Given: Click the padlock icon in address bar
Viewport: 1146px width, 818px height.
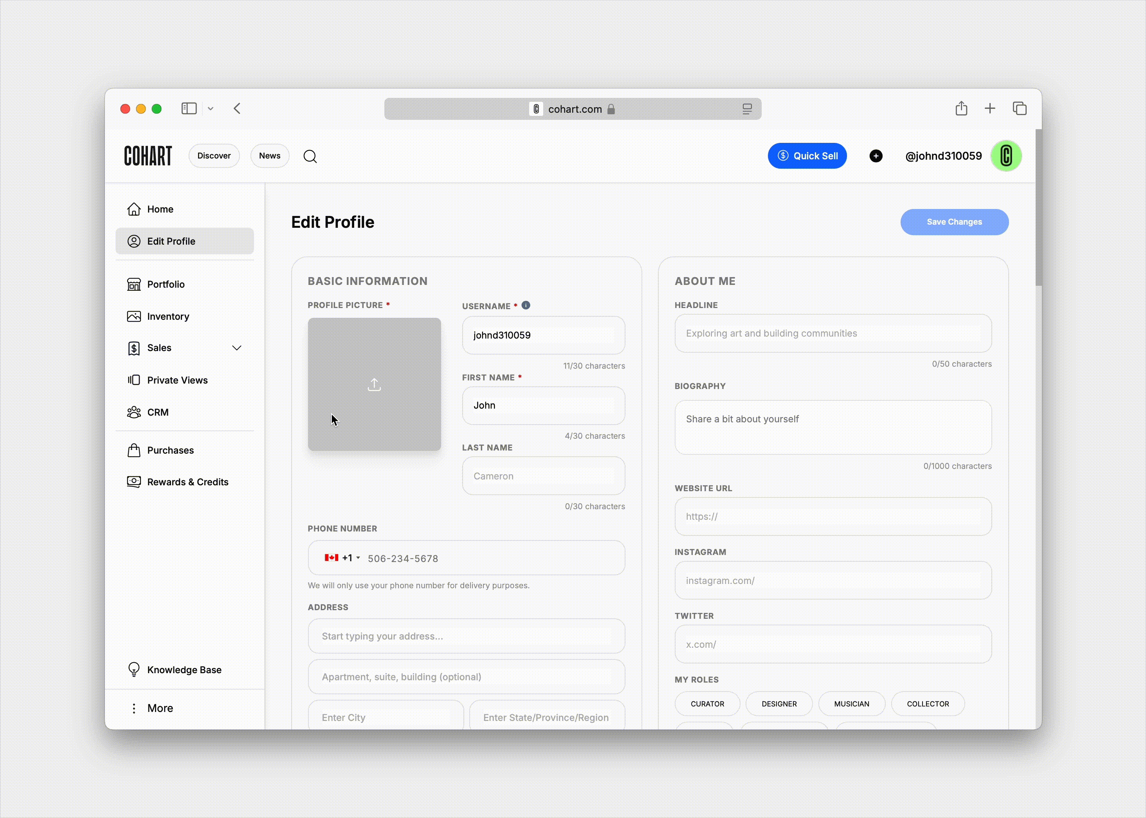Looking at the screenshot, I should (x=611, y=109).
